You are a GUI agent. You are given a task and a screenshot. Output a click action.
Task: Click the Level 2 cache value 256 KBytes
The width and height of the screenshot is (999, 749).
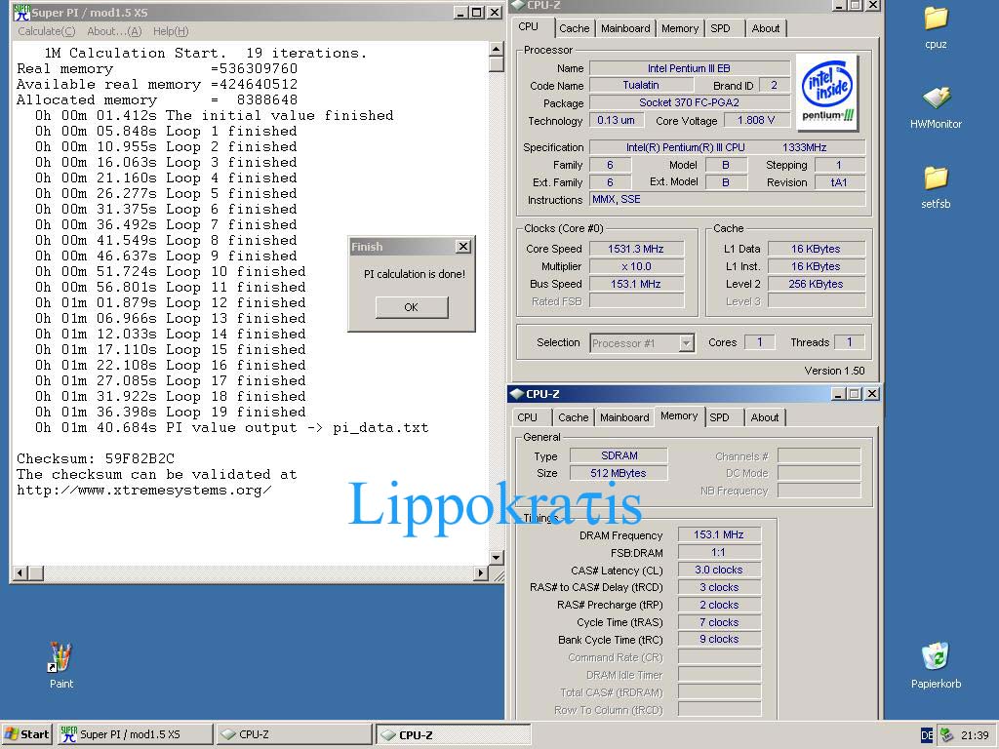pos(816,284)
